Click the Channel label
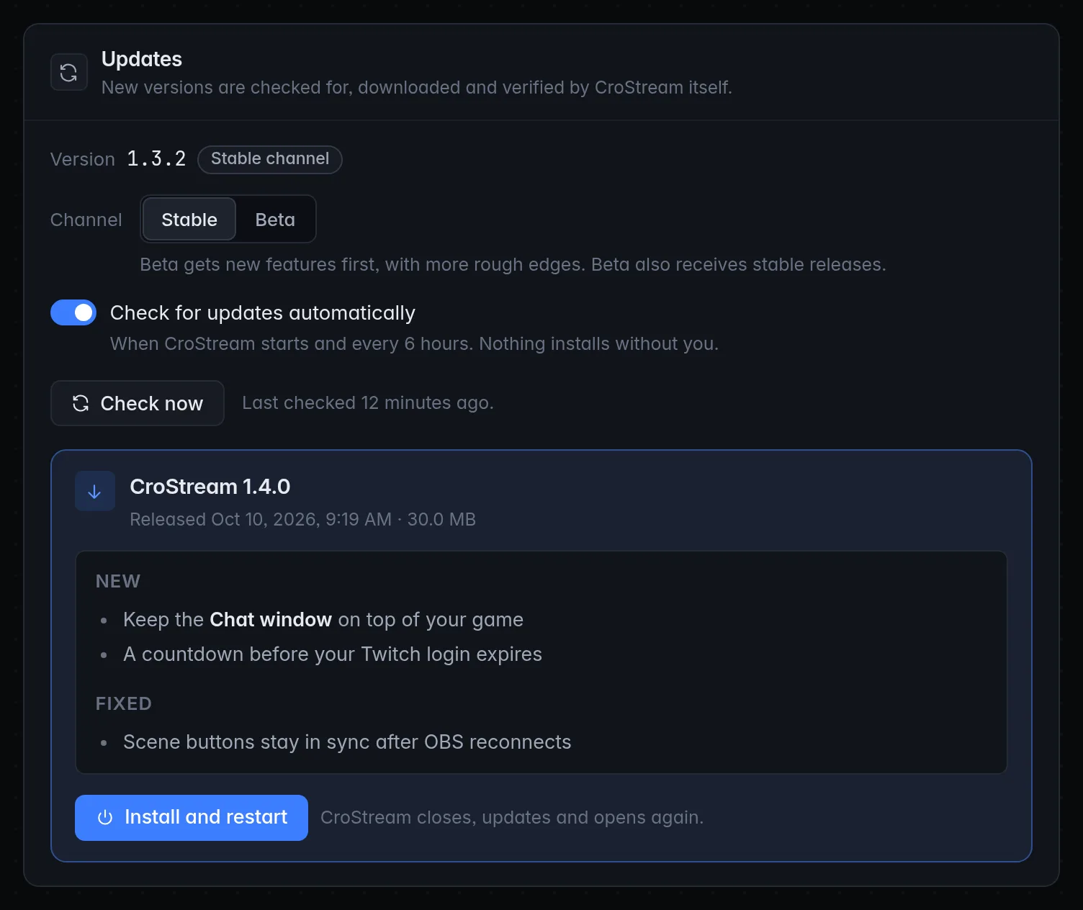This screenshot has width=1083, height=910. 86,220
